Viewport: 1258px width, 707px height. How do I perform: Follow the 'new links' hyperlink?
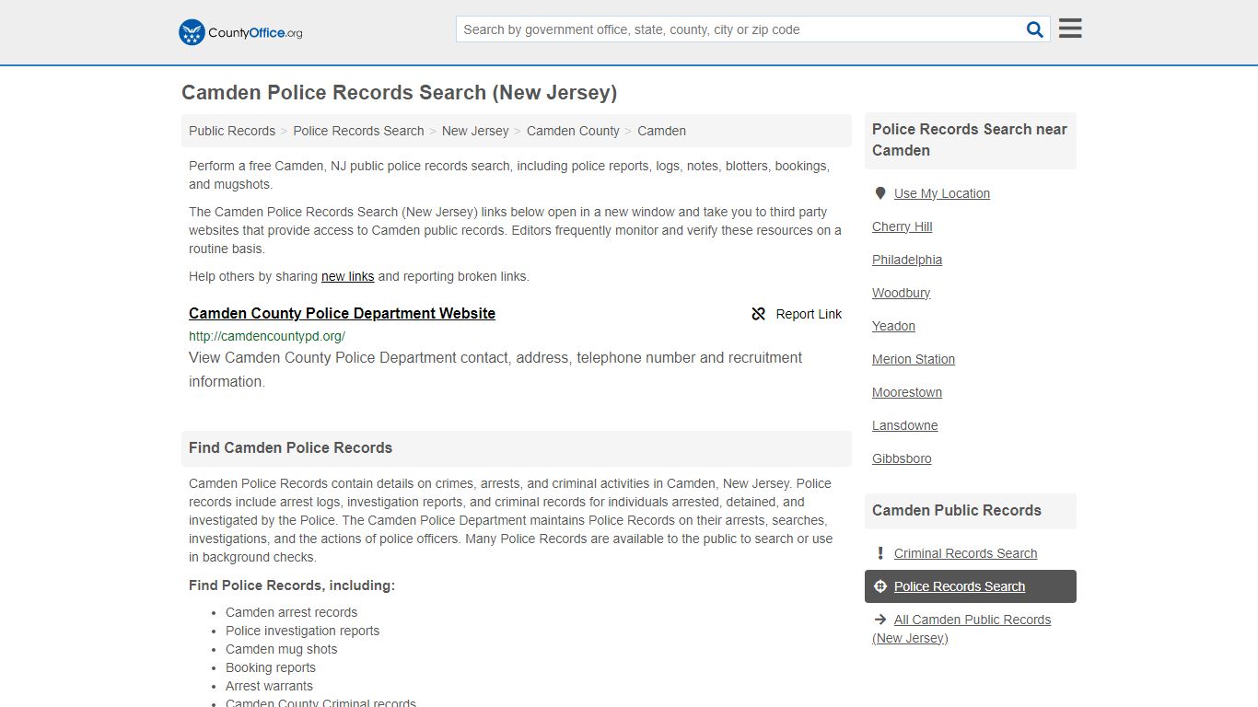(x=347, y=276)
